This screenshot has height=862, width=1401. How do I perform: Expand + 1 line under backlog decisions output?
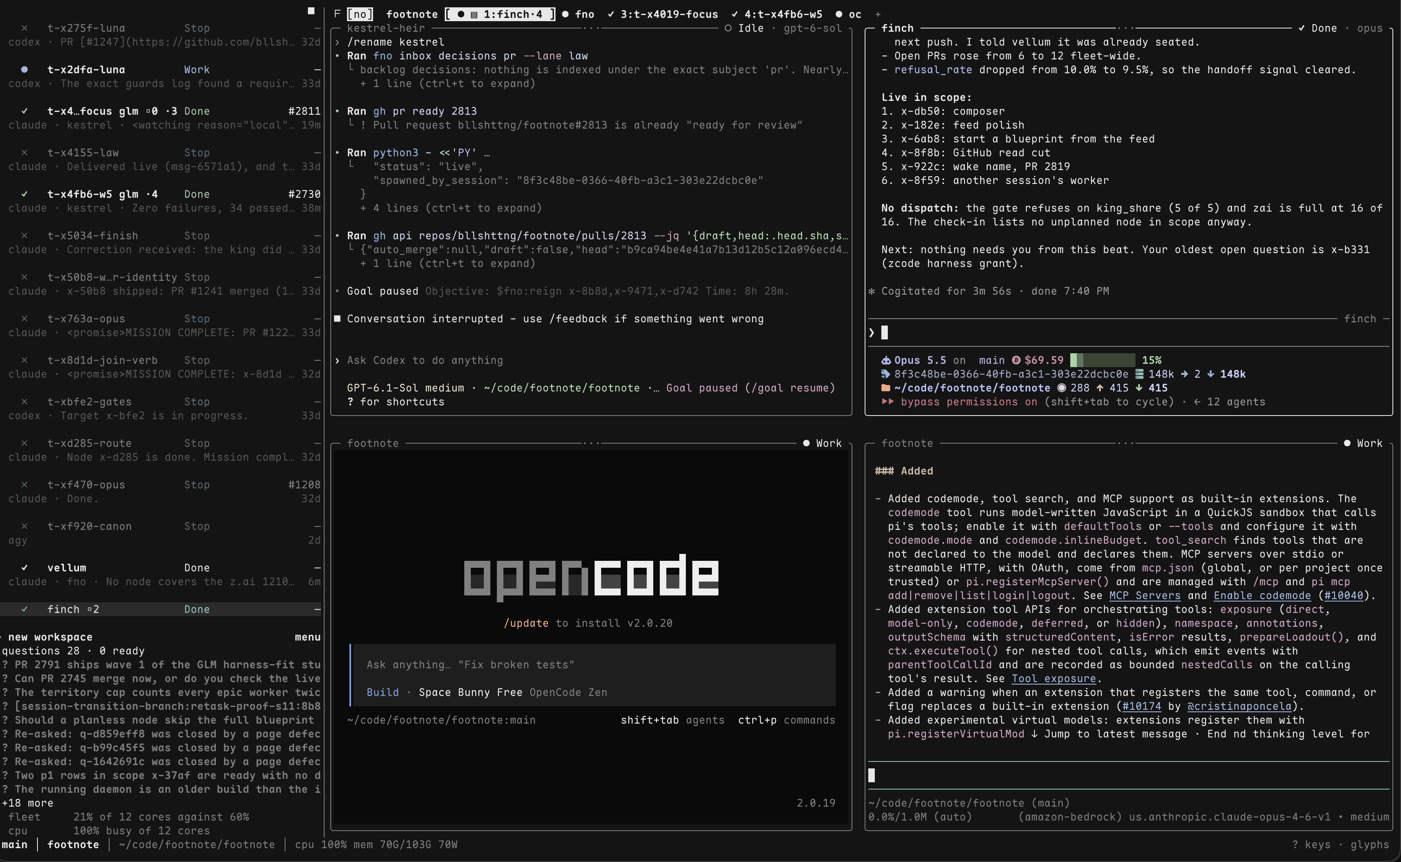click(x=448, y=84)
